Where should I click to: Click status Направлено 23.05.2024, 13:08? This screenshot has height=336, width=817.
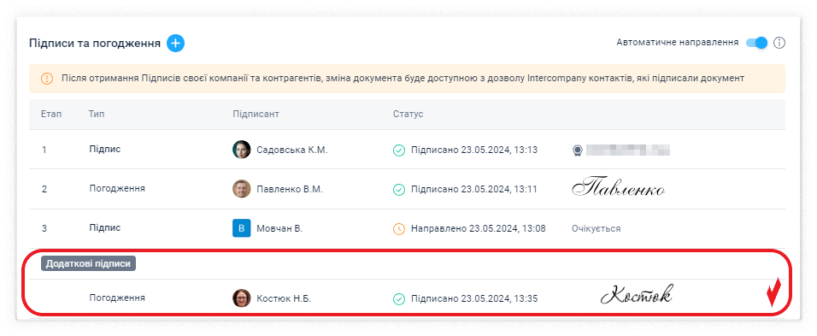click(x=479, y=228)
